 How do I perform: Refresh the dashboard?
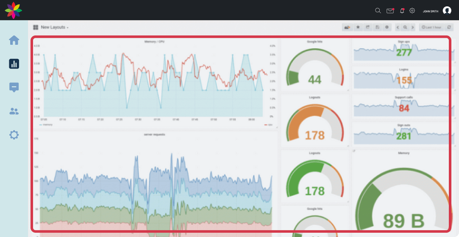(x=449, y=27)
